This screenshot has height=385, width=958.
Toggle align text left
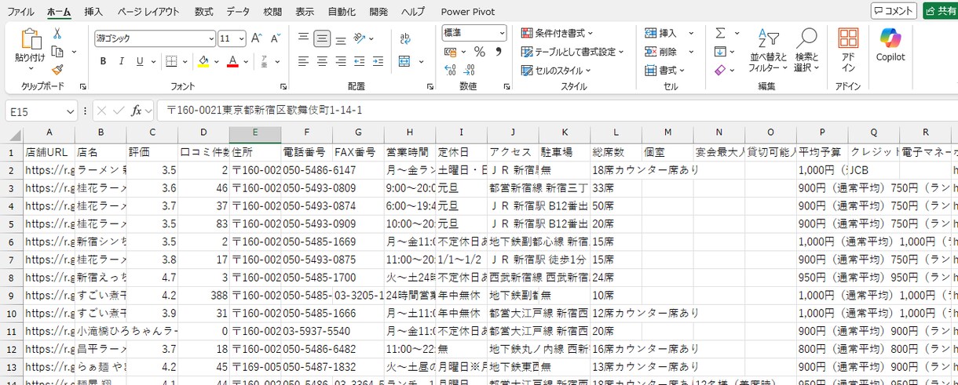[x=303, y=61]
